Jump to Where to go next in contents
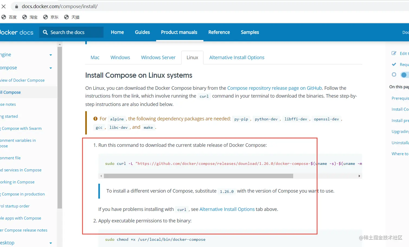Image resolution: width=409 pixels, height=247 pixels. click(400, 154)
